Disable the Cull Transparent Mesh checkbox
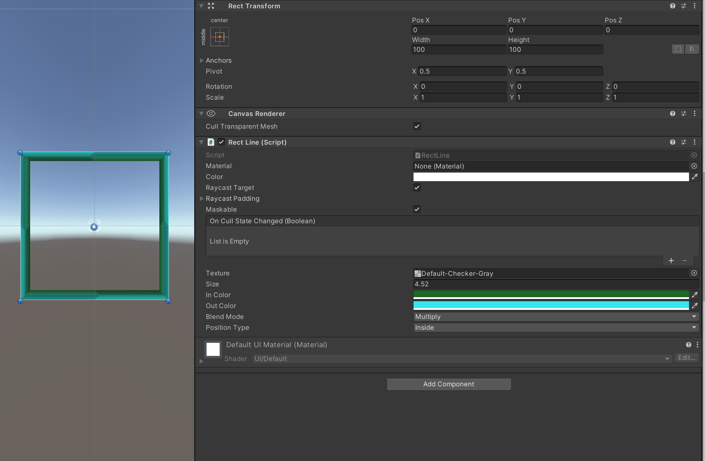 pyautogui.click(x=417, y=126)
